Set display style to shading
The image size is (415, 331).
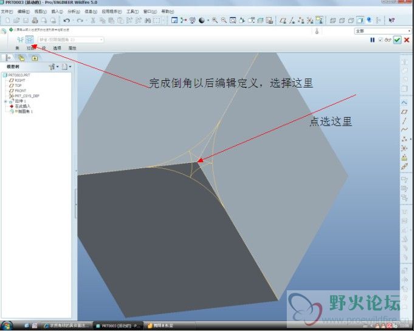coord(360,21)
